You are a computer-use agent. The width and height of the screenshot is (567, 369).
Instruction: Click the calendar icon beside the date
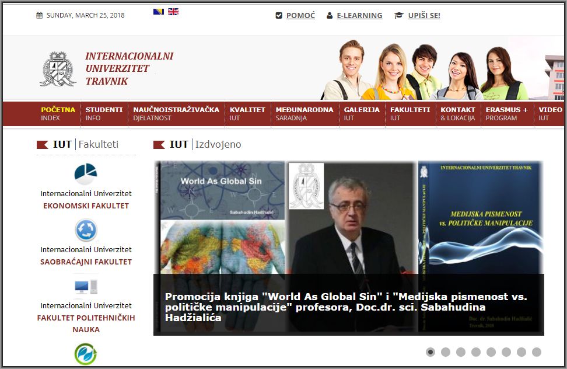pos(40,15)
